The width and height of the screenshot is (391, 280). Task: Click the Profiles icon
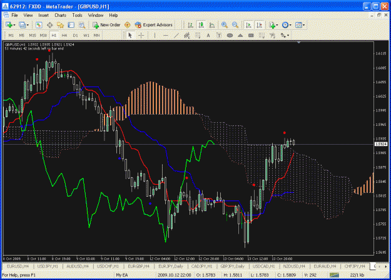23,24
